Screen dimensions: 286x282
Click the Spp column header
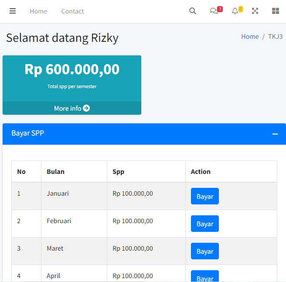click(118, 172)
